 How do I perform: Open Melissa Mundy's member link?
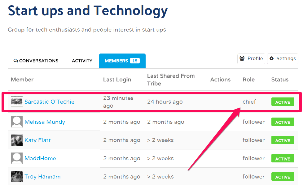[45, 122]
